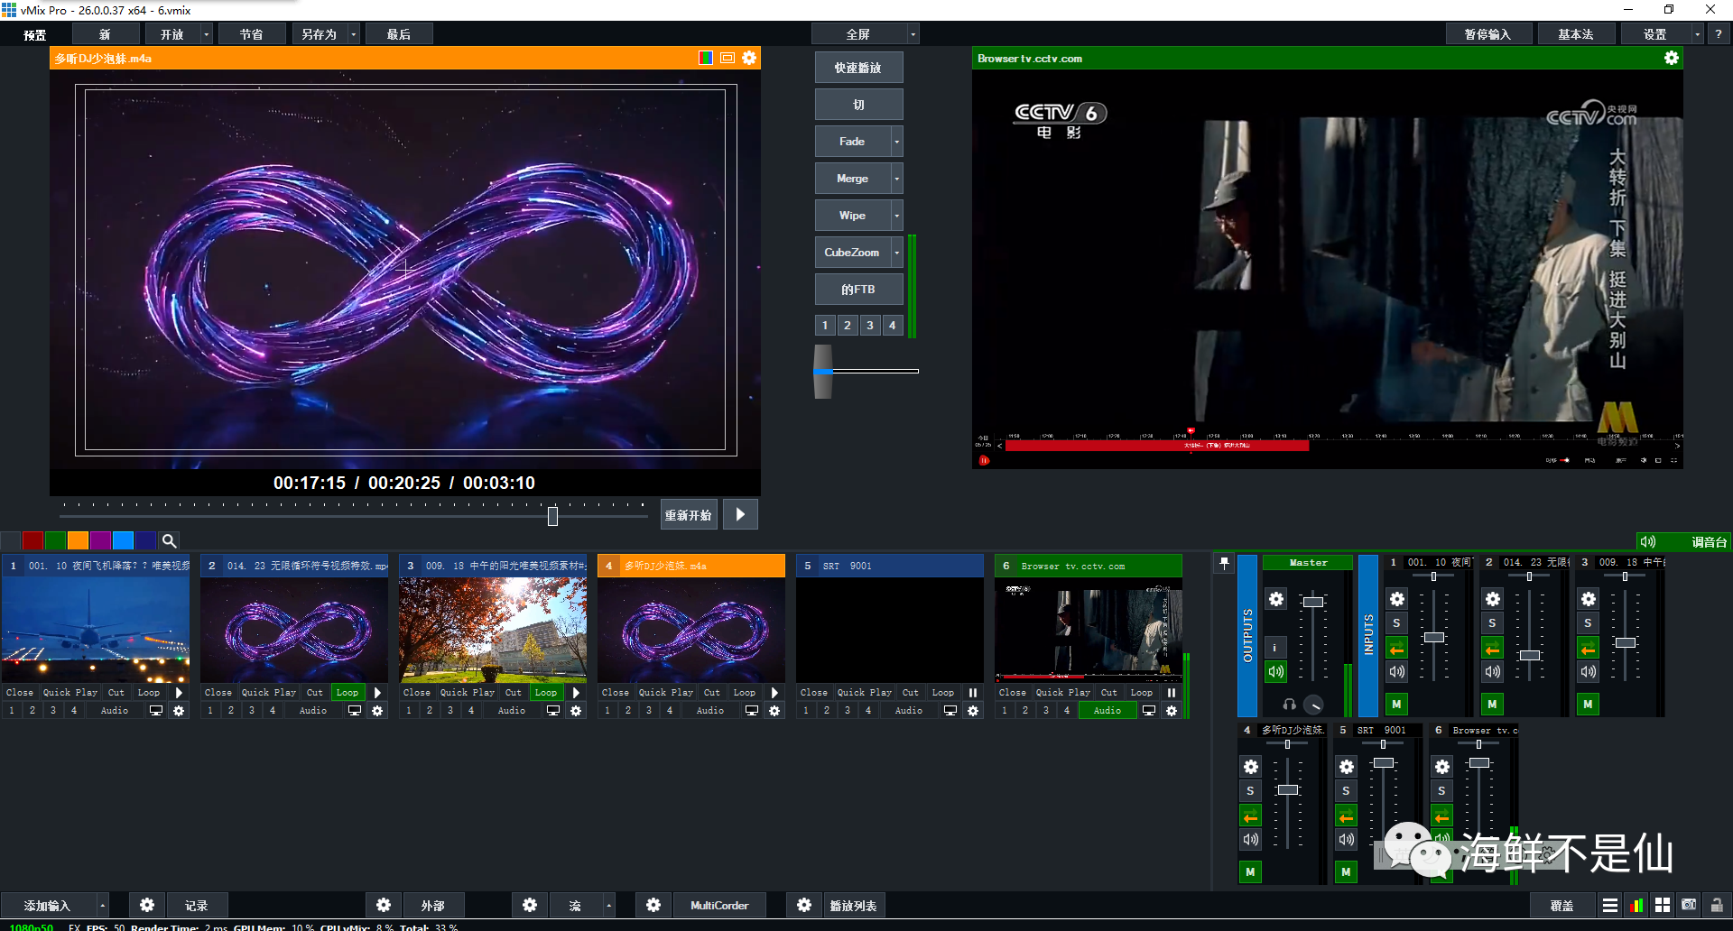Screen dimensions: 1733x931
Task: Mute the Master output speaker
Action: click(1275, 671)
